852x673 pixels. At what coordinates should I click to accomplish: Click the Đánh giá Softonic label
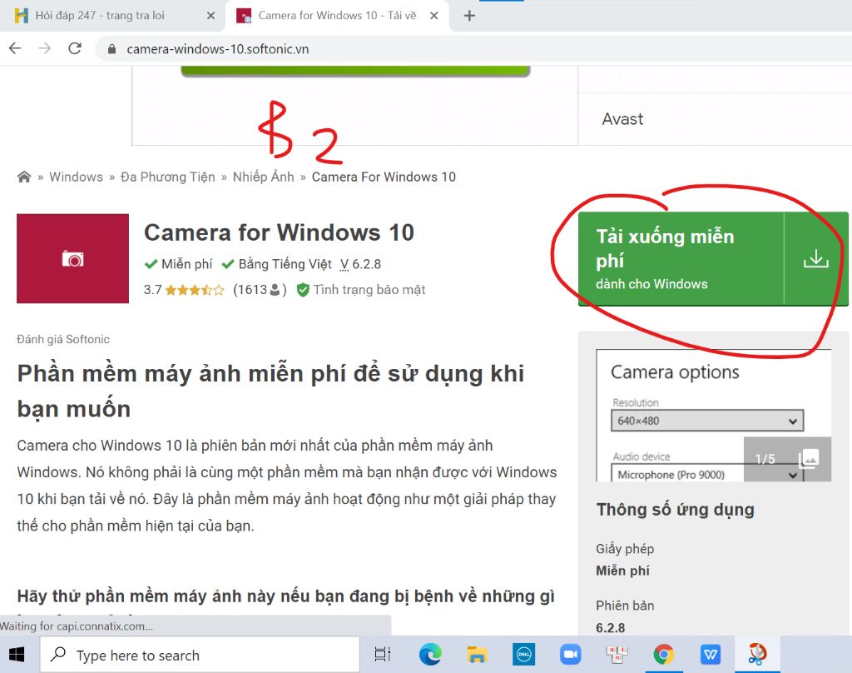coord(63,340)
